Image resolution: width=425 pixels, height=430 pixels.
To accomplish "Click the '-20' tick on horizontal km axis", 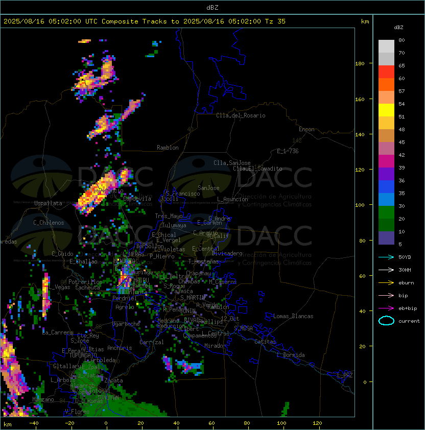I will click(69, 423).
